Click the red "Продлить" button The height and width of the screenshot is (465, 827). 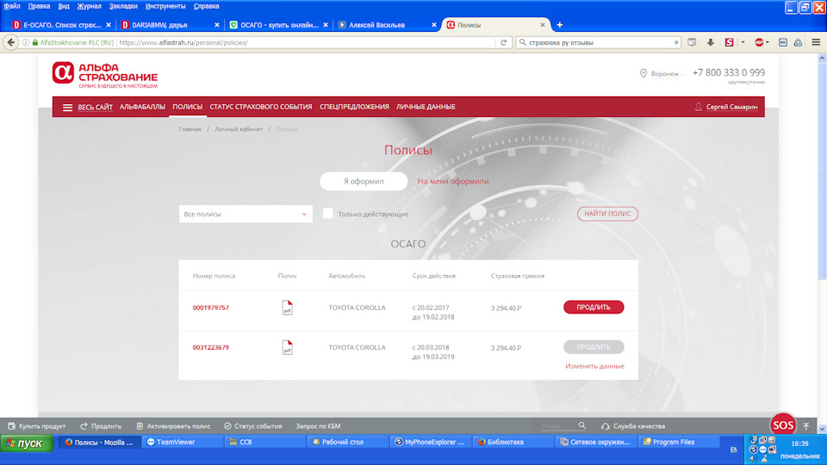pos(594,307)
